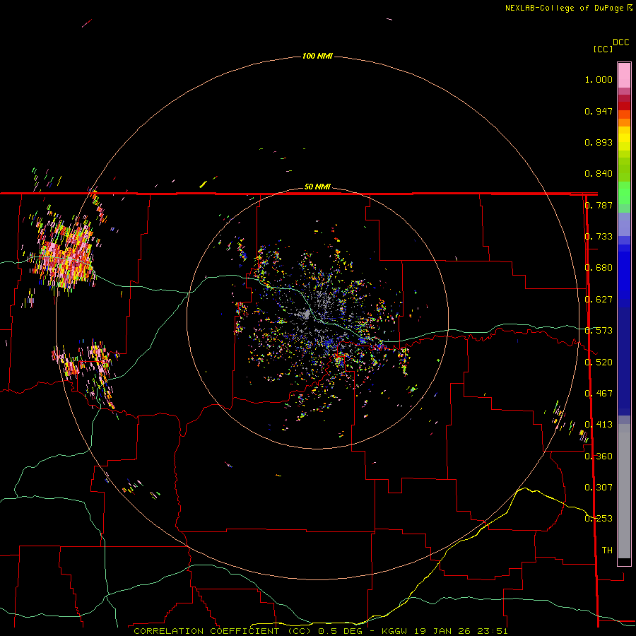
Task: Click the 0.360 legend value
Action: pos(599,457)
